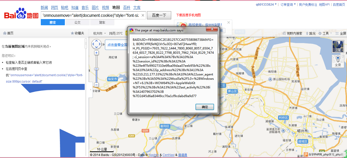Click the 阵雨 25℃ weather indicator
This screenshot has width=347, height=158.
[x=116, y=33]
